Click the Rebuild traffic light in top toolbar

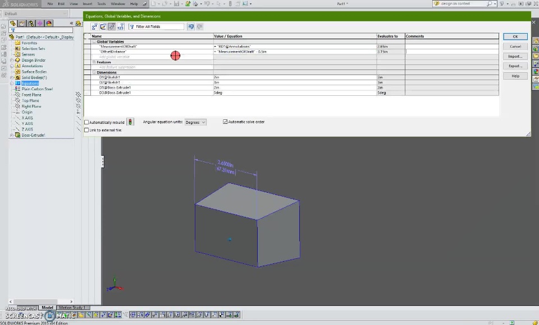[230, 4]
